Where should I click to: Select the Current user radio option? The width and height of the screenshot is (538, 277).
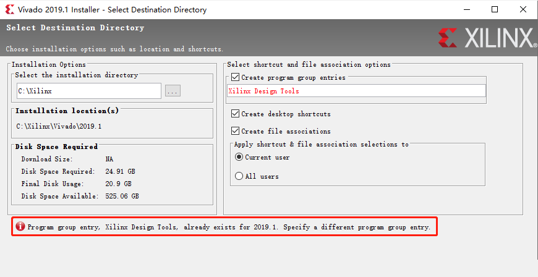[239, 157]
